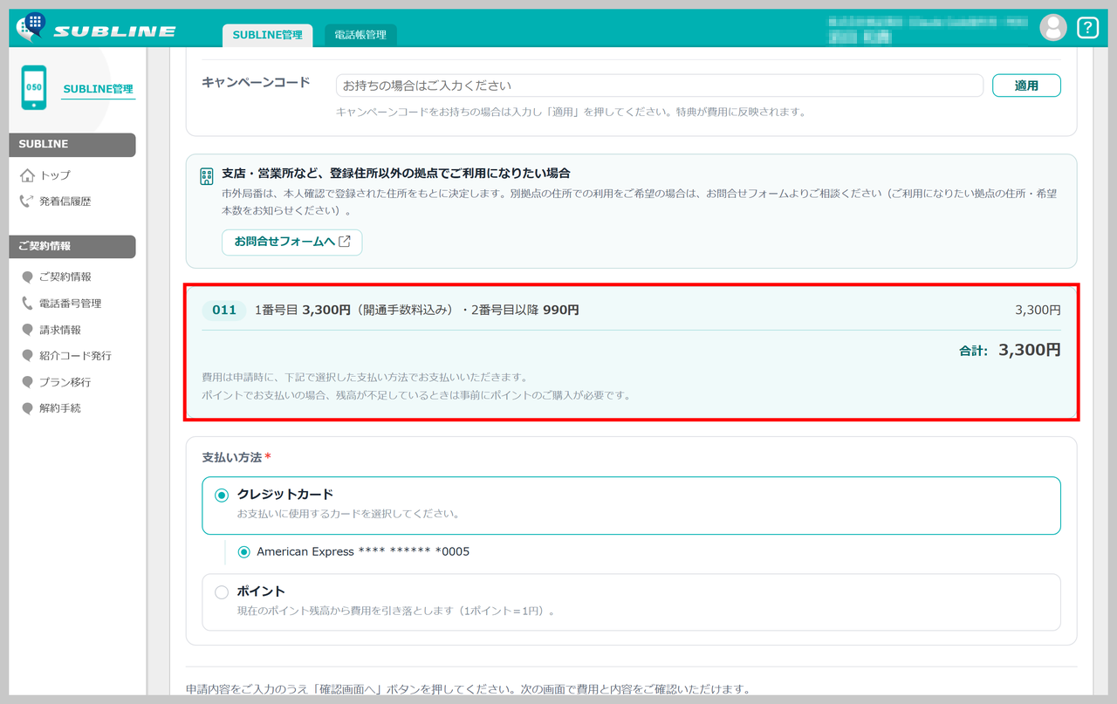
Task: Open トップ in the sidebar
Action: pyautogui.click(x=55, y=175)
